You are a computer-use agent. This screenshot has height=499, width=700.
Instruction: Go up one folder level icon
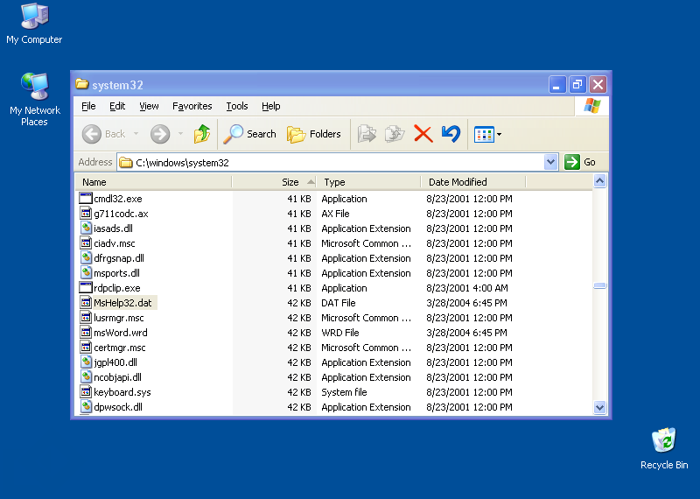click(202, 134)
